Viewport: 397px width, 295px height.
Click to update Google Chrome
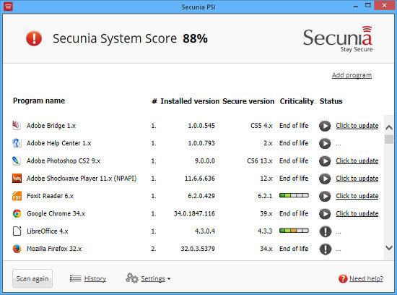tap(357, 213)
